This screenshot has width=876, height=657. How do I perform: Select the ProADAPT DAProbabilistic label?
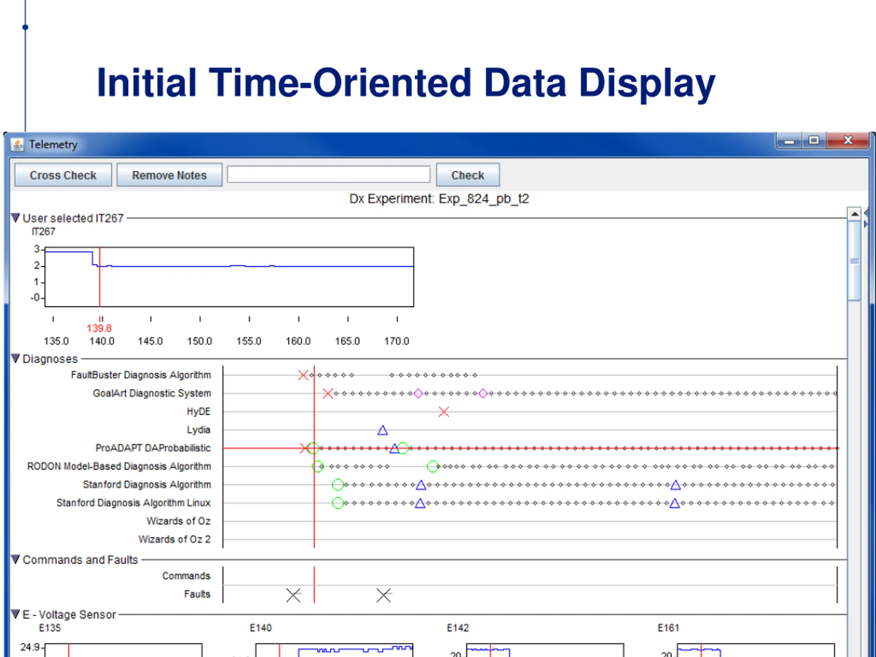[x=153, y=448]
